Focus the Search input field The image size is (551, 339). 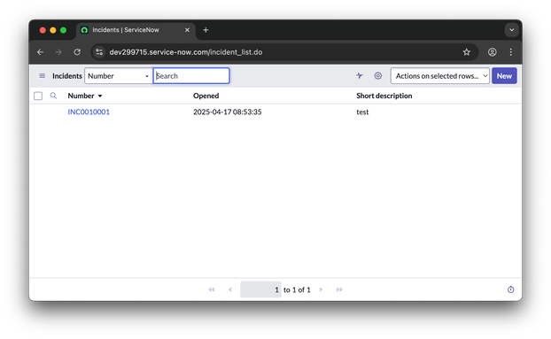(191, 76)
